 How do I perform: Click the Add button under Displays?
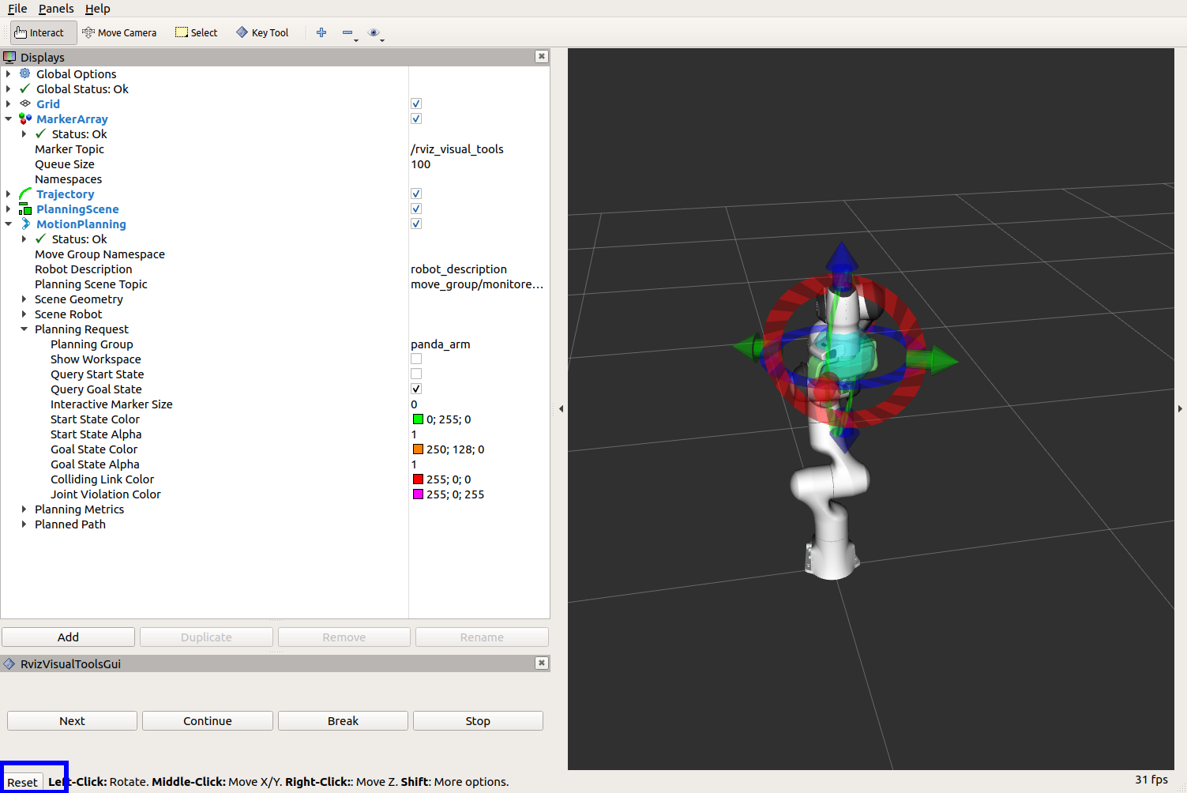click(x=68, y=637)
